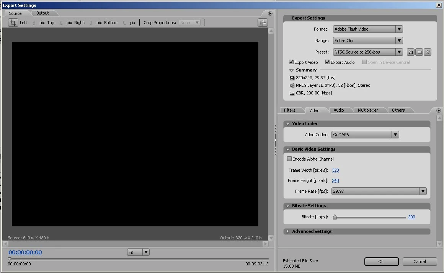The image size is (444, 273).
Task: Open the settings tabs flyout menu arrow
Action: point(439,110)
